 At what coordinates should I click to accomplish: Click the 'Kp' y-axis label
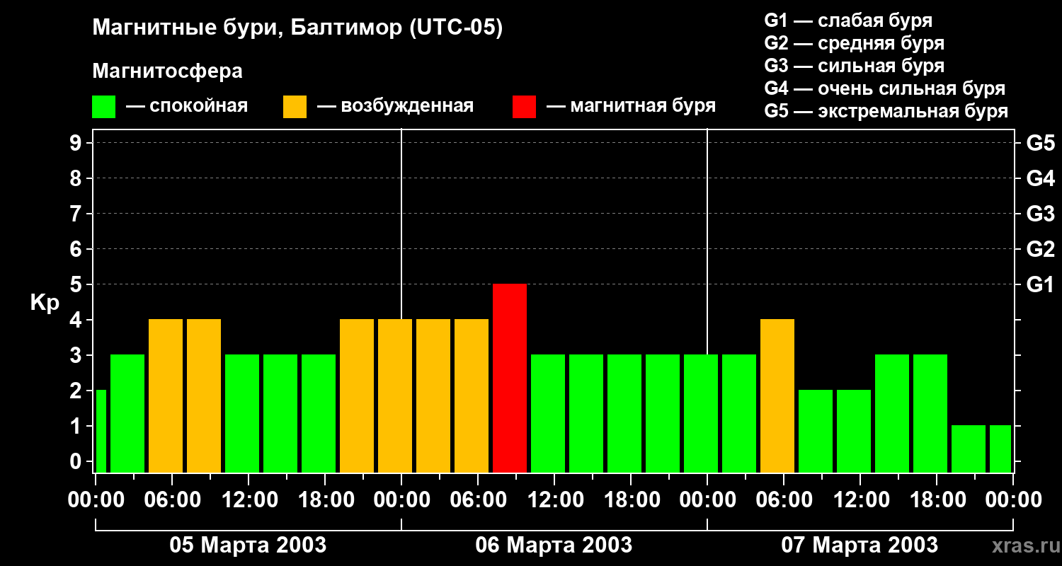tap(45, 303)
